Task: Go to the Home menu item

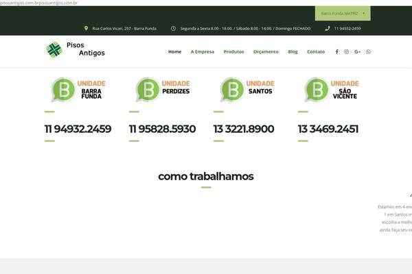Action: pos(174,51)
